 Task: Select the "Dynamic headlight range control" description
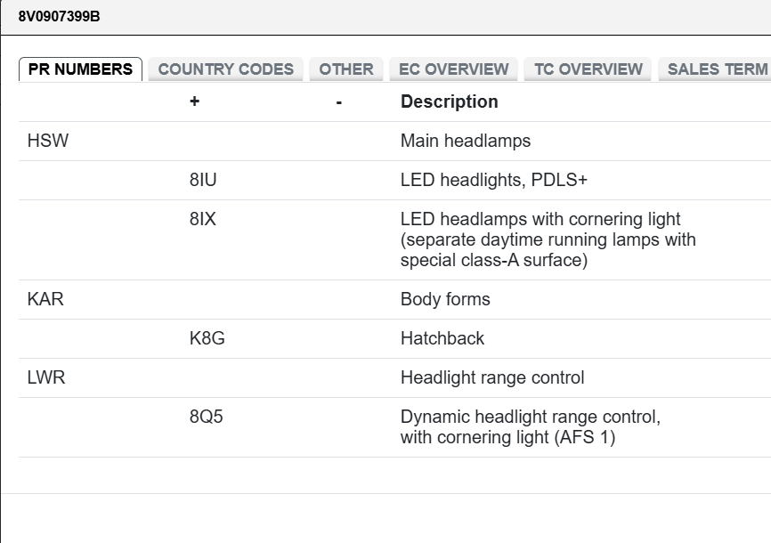(x=530, y=417)
